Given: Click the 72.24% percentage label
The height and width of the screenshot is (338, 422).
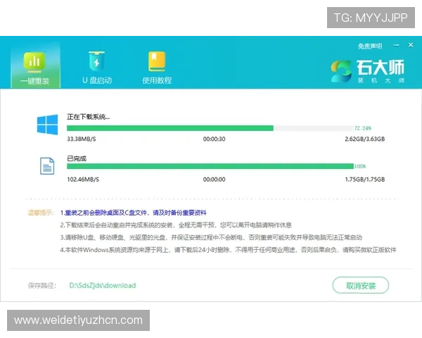Looking at the screenshot, I should point(363,128).
